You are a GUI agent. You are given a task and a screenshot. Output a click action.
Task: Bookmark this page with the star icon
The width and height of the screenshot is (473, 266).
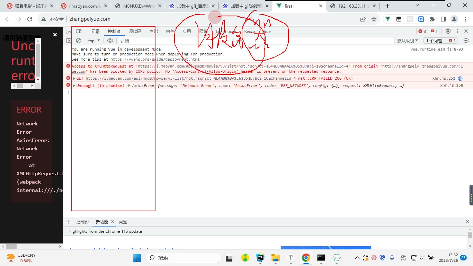click(374, 19)
